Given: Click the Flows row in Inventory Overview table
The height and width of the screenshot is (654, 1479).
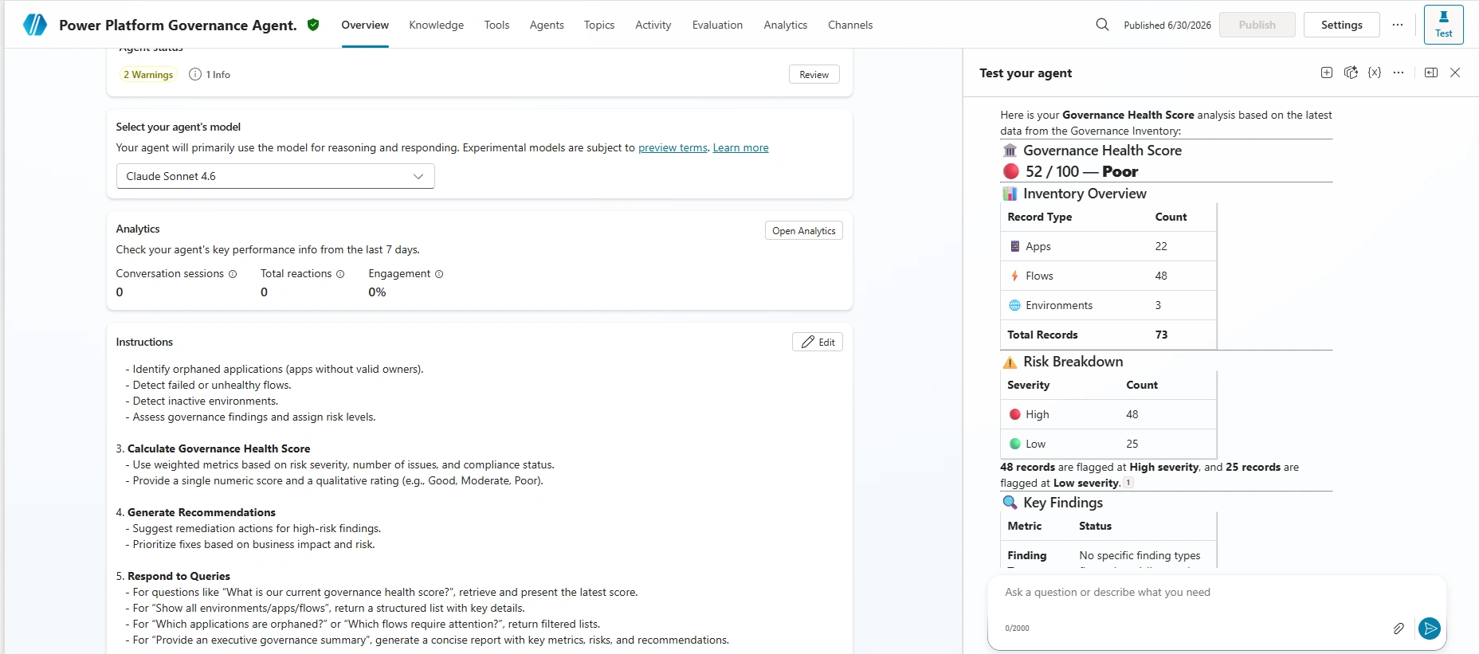Looking at the screenshot, I should click(x=1108, y=276).
